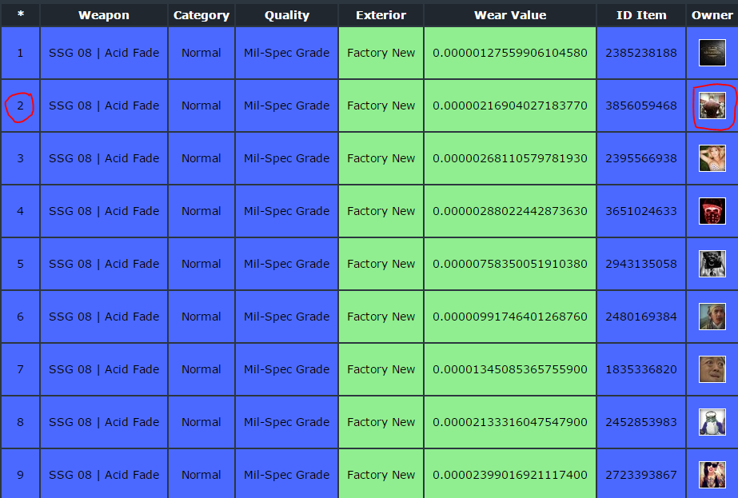Click rank number 6 cell
Screen dimensions: 738x498
[x=20, y=317]
